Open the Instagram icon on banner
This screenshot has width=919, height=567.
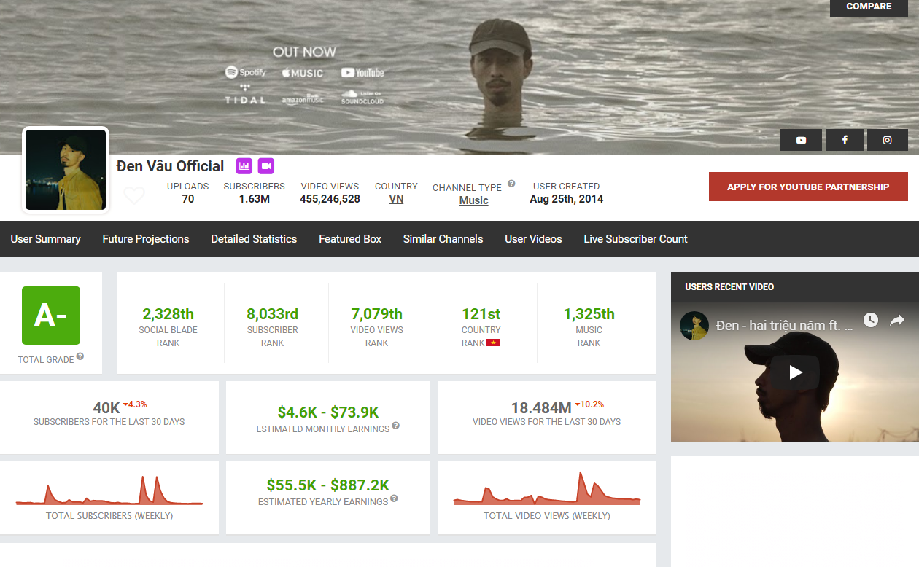click(x=887, y=140)
